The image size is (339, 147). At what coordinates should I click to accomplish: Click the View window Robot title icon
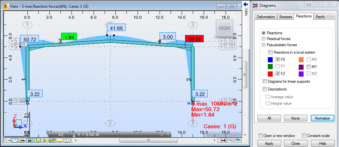(6, 6)
